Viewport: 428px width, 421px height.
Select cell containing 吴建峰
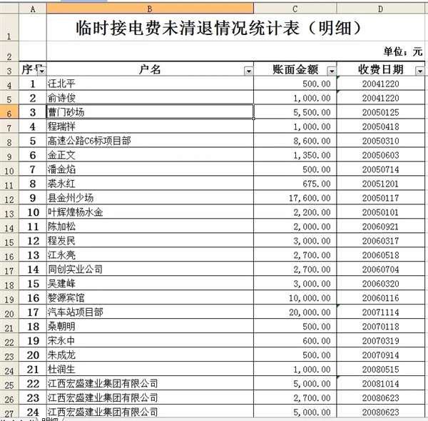[150, 283]
